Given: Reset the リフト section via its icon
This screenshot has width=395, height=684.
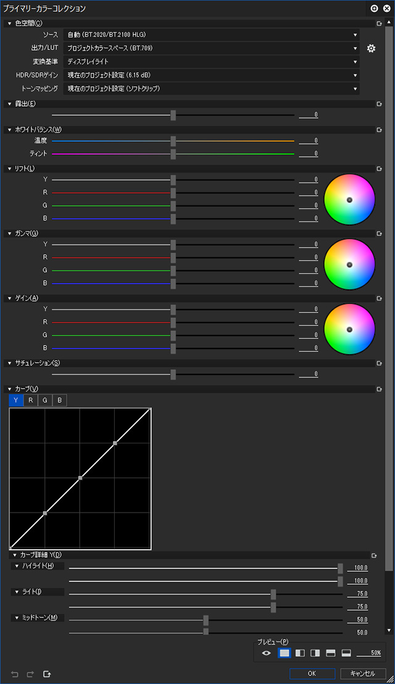Looking at the screenshot, I should click(380, 169).
